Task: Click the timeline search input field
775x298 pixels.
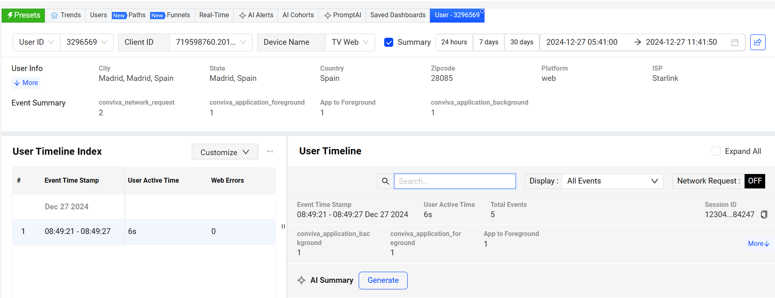Action: point(455,181)
